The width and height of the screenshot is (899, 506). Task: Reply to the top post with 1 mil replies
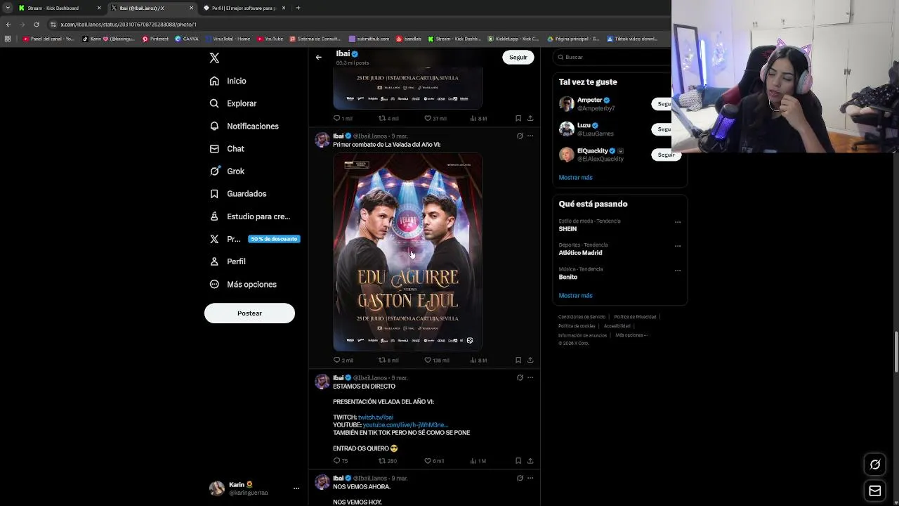[343, 118]
